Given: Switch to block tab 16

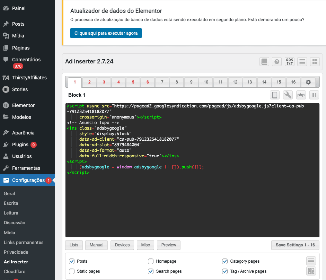Looking at the screenshot, I should click(x=293, y=82).
